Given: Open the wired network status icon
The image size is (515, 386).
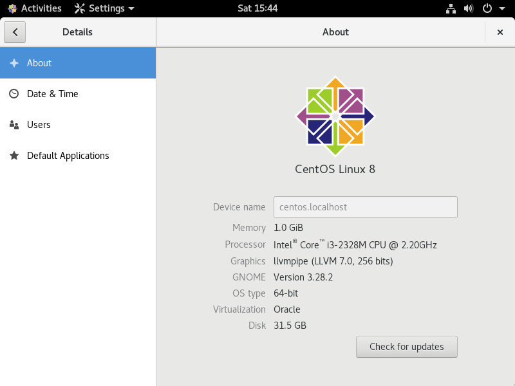Looking at the screenshot, I should point(451,8).
